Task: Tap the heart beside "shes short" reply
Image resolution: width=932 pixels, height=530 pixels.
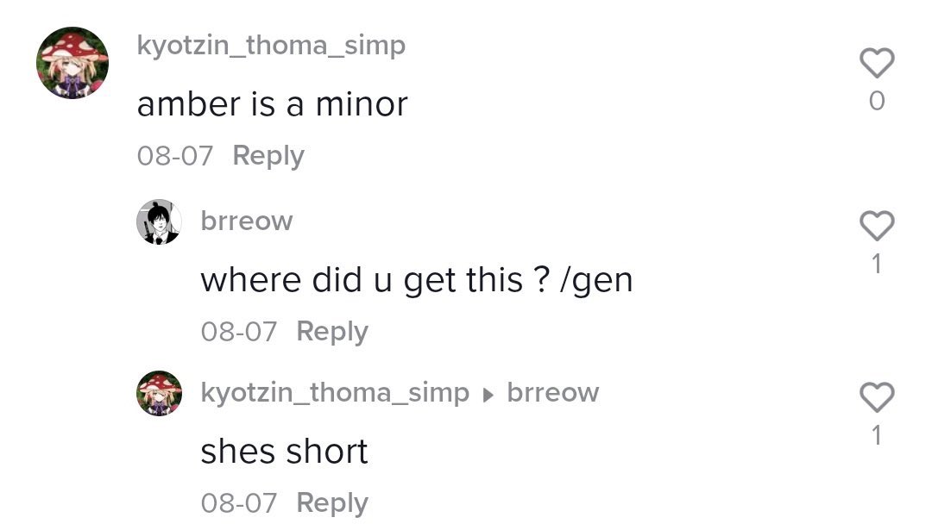Action: [877, 396]
